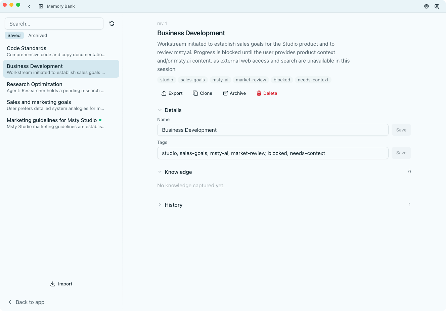
Task: Click the sales-goals tag chip
Action: click(x=193, y=80)
